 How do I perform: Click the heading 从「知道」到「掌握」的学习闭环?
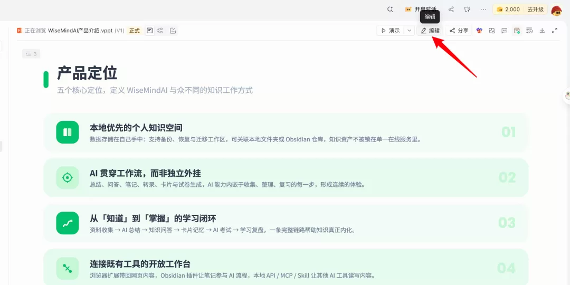pyautogui.click(x=153, y=218)
